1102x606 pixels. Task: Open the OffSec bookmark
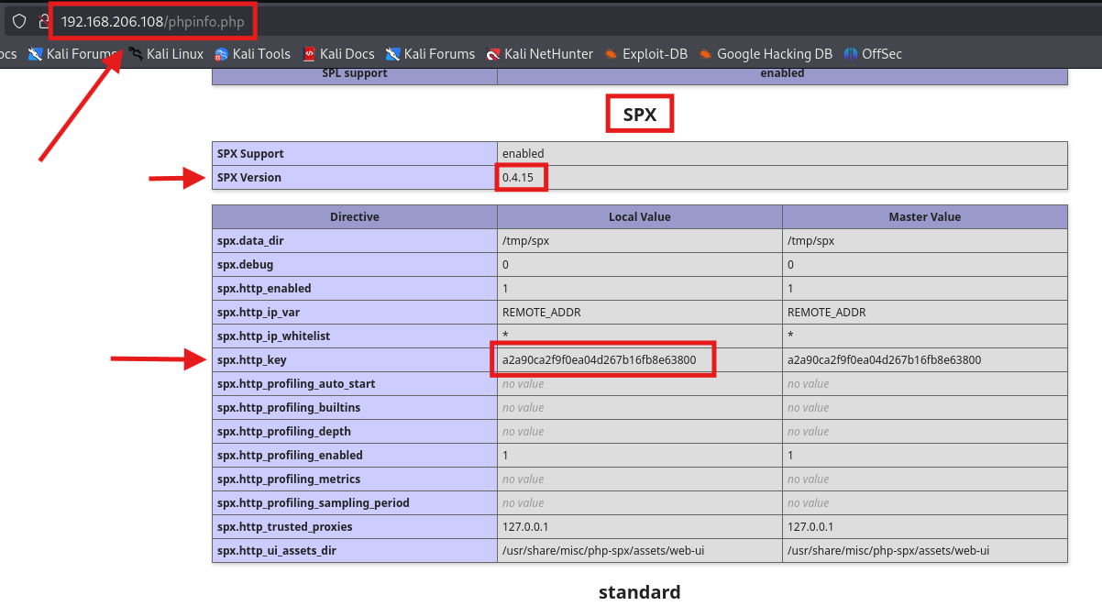point(880,54)
